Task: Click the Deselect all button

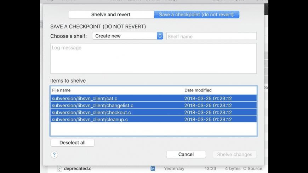Action: 72,143
